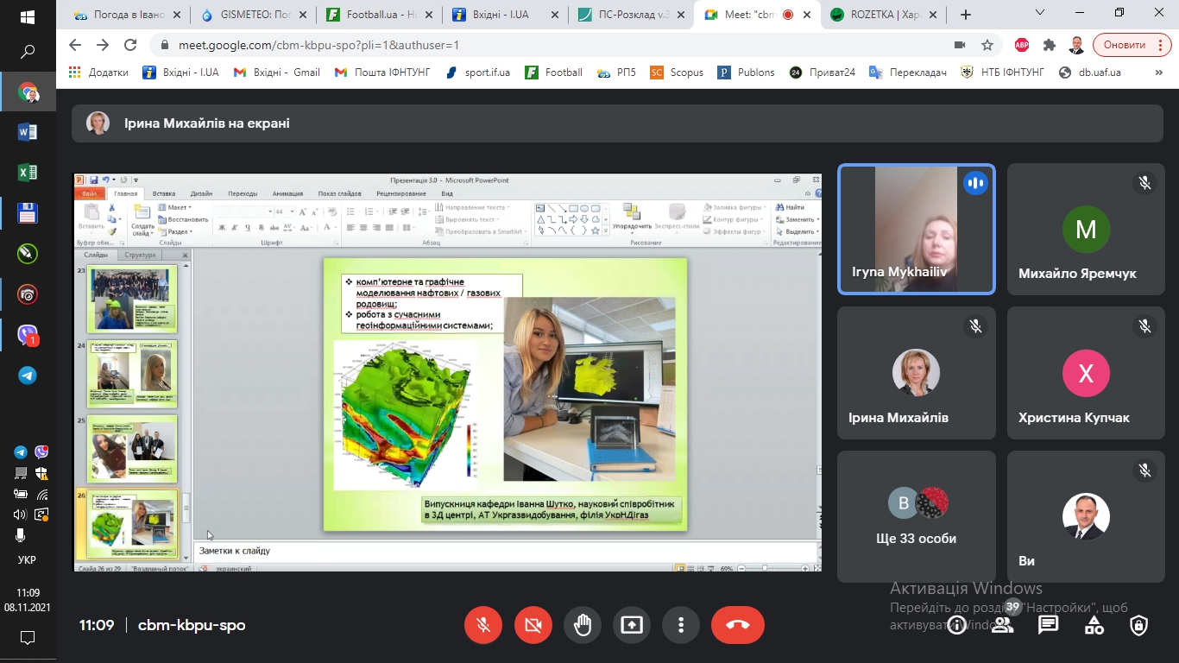The image size is (1179, 663).
Task: Raise hand in the meeting
Action: (583, 625)
